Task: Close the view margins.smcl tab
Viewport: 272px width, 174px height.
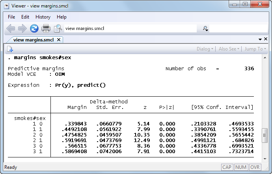Action: (x=59, y=39)
